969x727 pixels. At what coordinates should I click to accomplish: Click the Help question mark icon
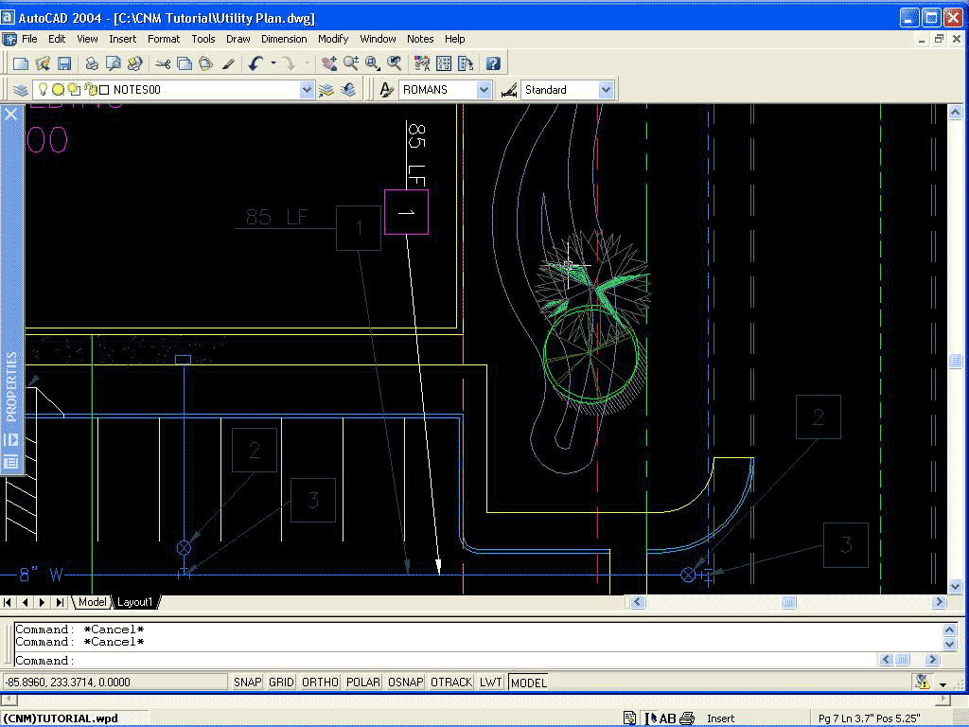coord(493,63)
